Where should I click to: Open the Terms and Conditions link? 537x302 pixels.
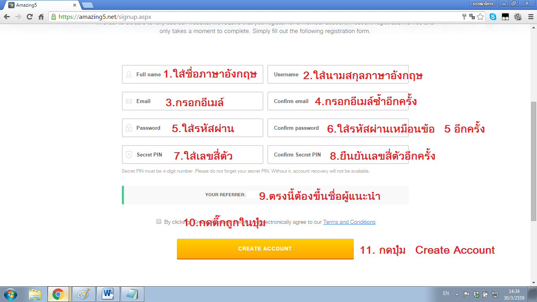click(349, 222)
